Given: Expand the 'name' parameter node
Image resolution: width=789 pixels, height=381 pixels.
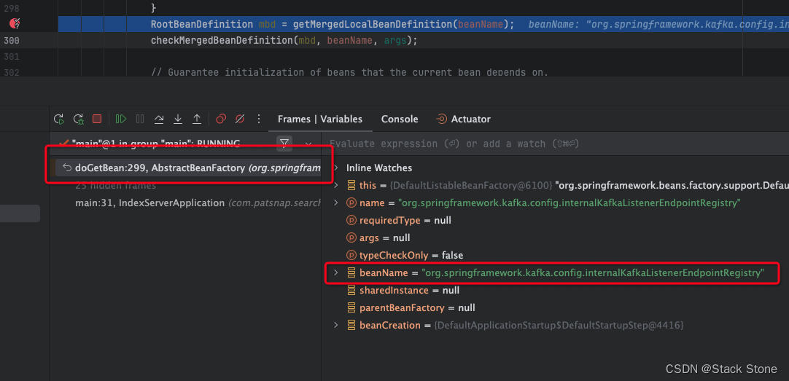Looking at the screenshot, I should pos(336,203).
